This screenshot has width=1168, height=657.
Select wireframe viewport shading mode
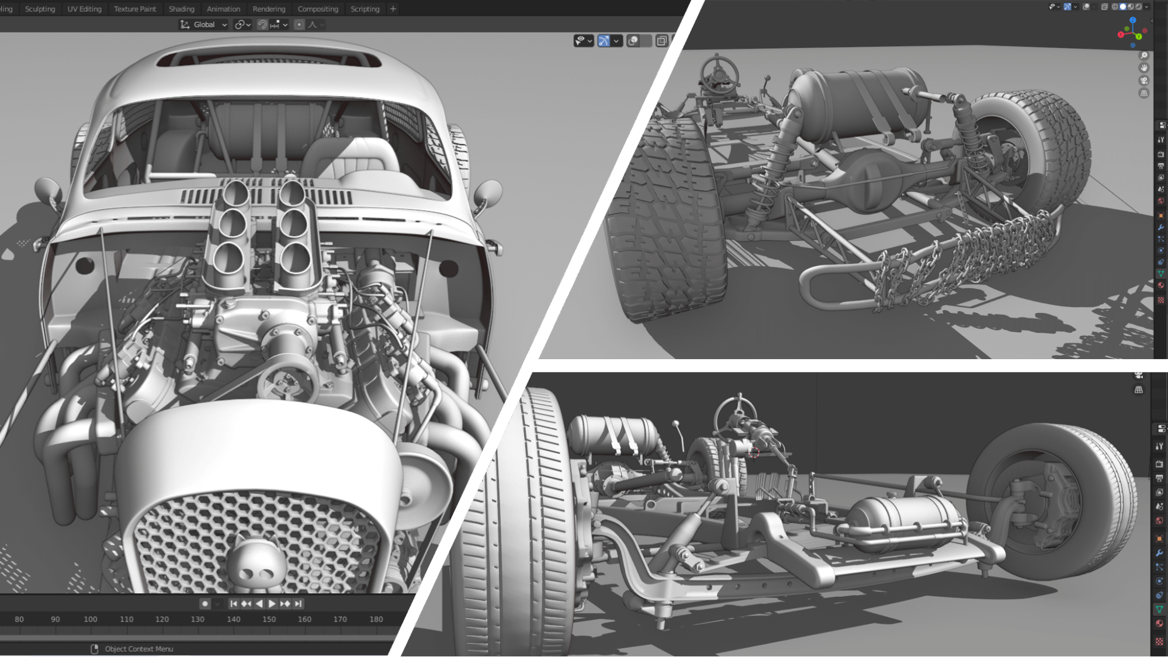[x=1115, y=6]
